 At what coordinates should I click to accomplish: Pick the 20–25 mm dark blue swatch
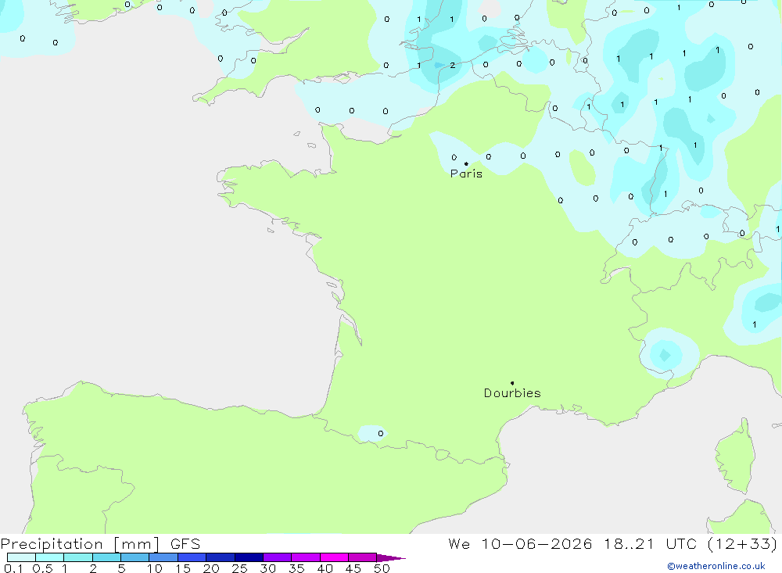[x=220, y=557]
